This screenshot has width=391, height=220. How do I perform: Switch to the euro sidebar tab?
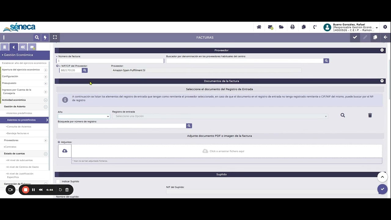13,47
